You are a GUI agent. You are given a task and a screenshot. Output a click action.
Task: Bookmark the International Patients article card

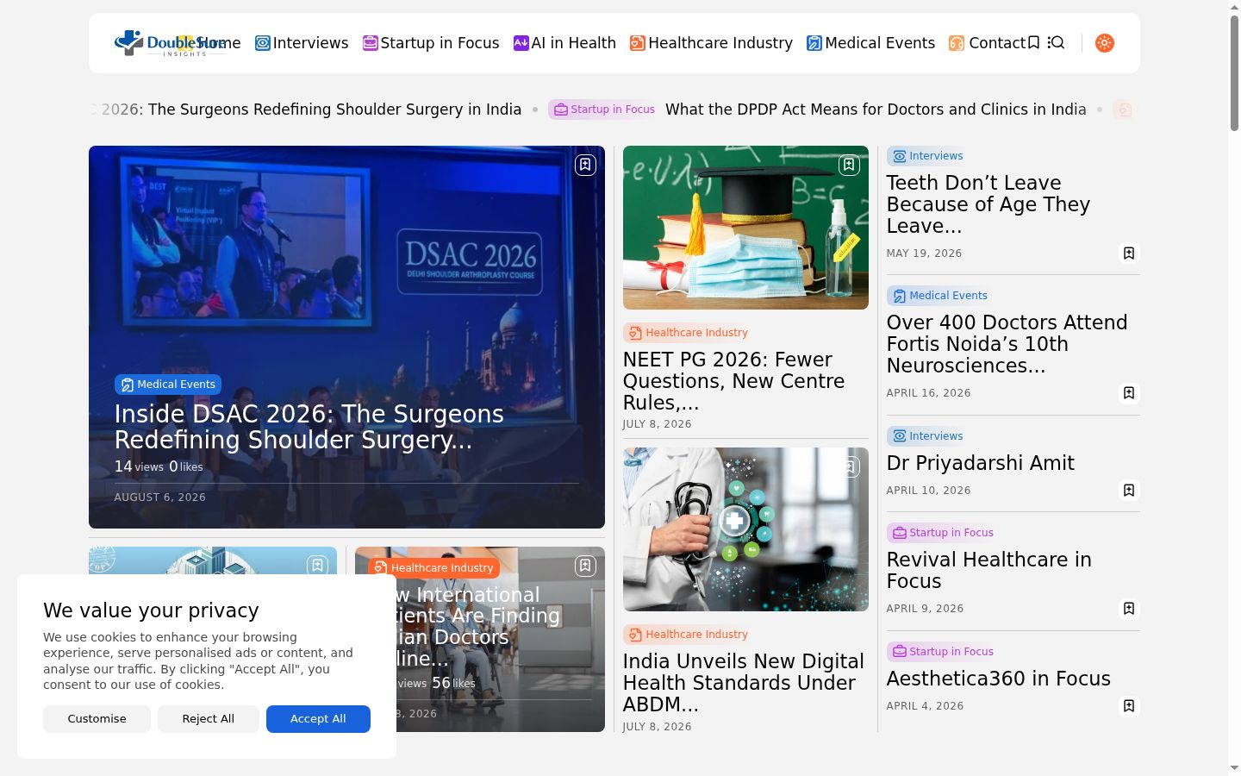coord(585,566)
